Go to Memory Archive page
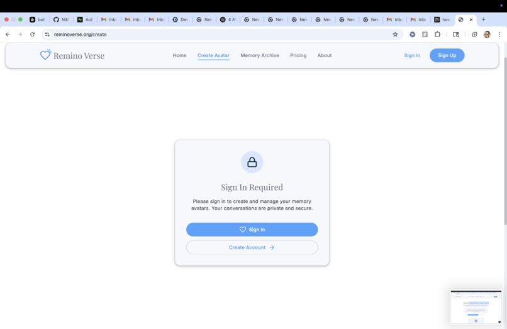This screenshot has height=329, width=507. click(x=260, y=55)
